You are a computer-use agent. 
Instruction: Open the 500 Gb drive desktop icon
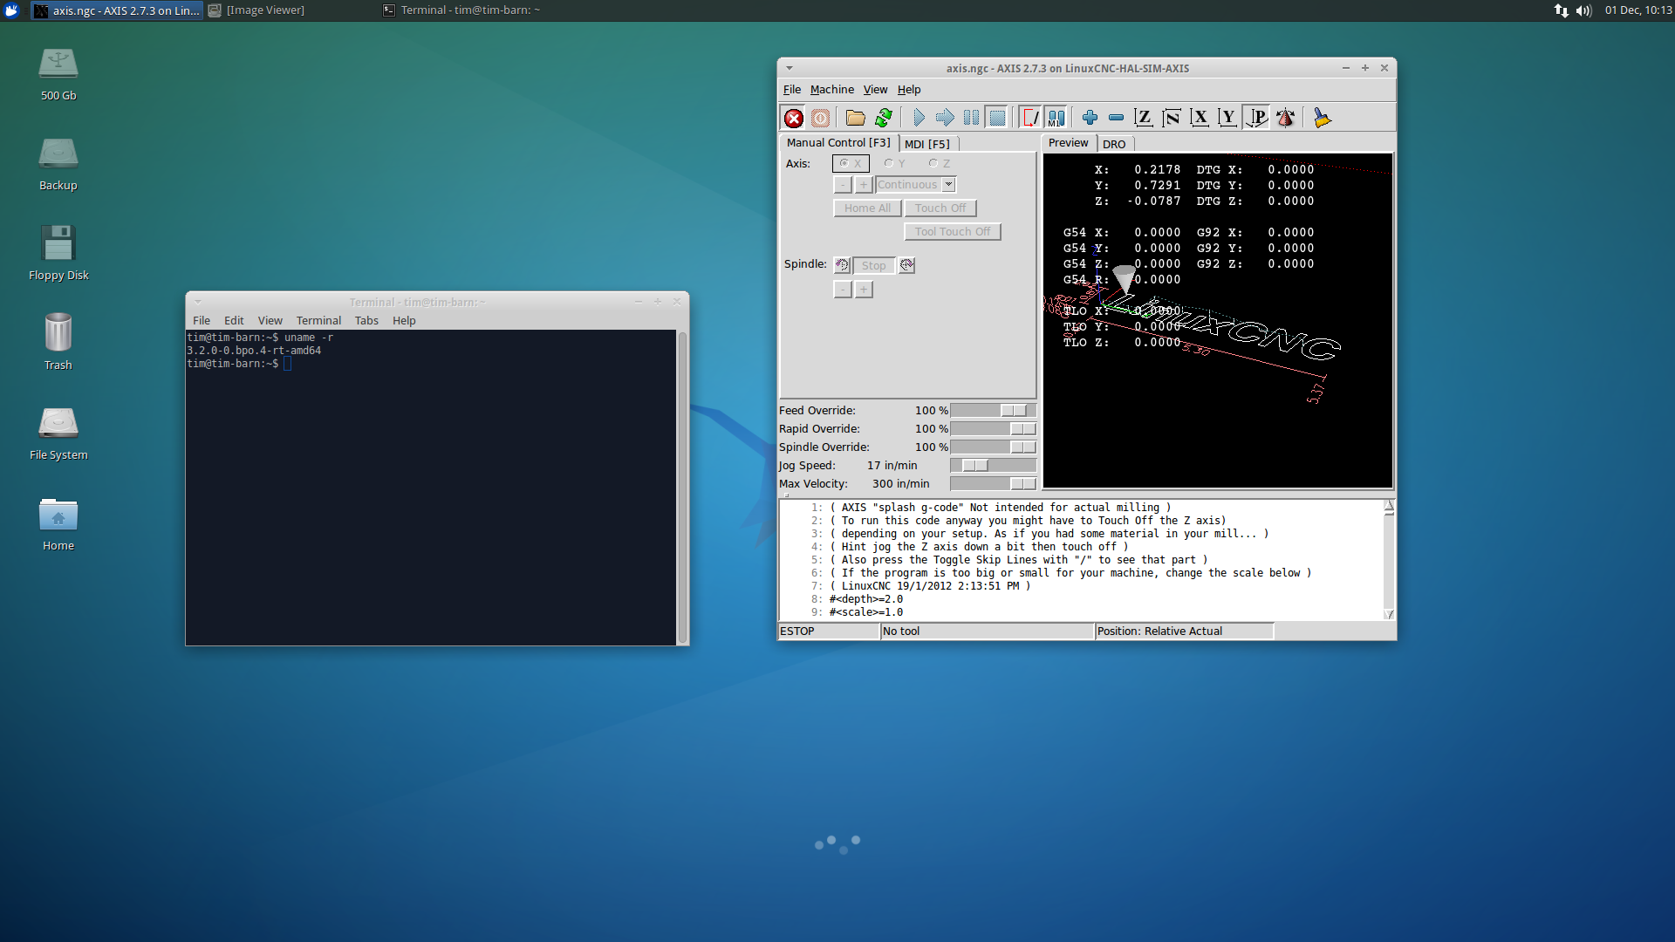click(x=58, y=73)
